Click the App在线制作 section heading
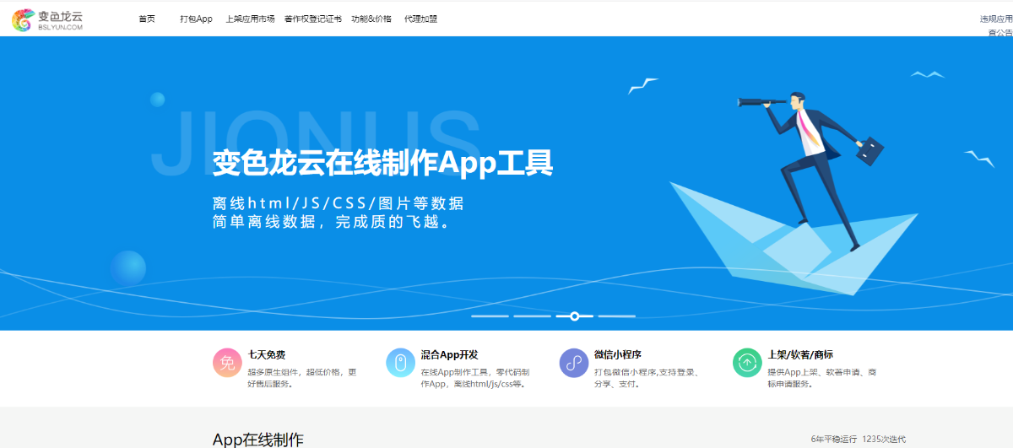The width and height of the screenshot is (1013, 448). [x=258, y=440]
